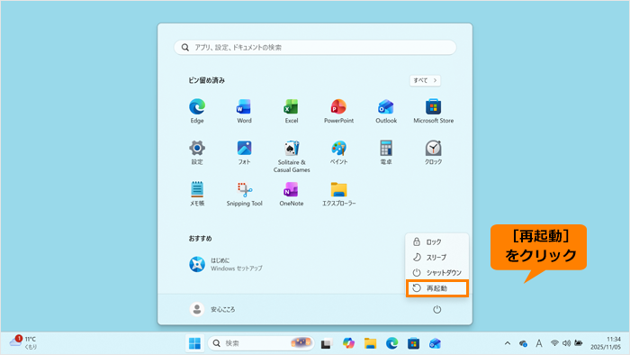Open the Excel pinned app
This screenshot has width=630, height=355.
(x=292, y=112)
